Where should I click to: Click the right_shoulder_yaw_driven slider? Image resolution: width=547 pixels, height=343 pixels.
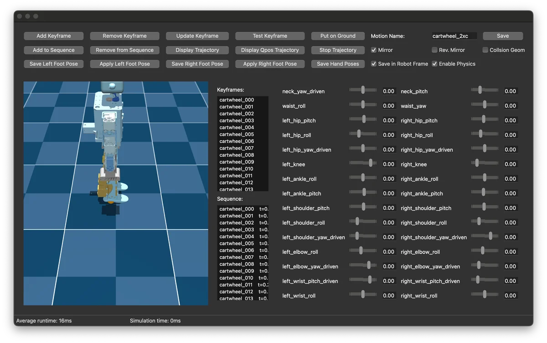coord(485,236)
